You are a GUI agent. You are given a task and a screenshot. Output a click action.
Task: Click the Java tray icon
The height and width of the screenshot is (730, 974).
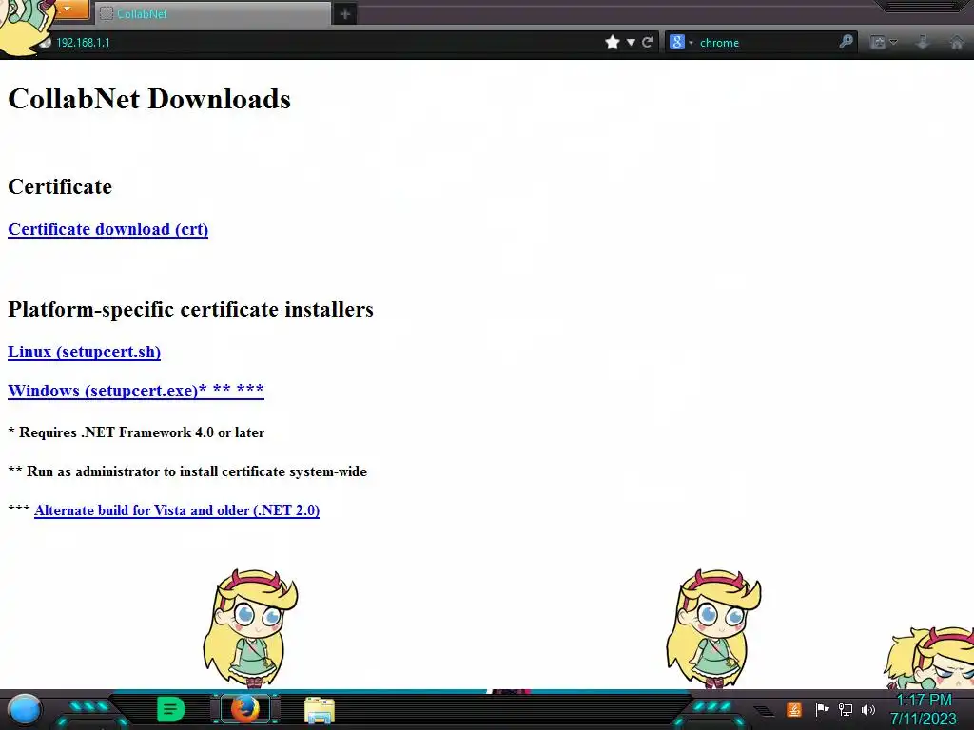tap(793, 709)
